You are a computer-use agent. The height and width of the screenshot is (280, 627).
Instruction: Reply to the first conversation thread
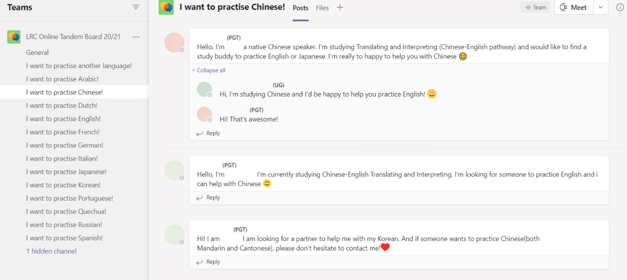209,133
